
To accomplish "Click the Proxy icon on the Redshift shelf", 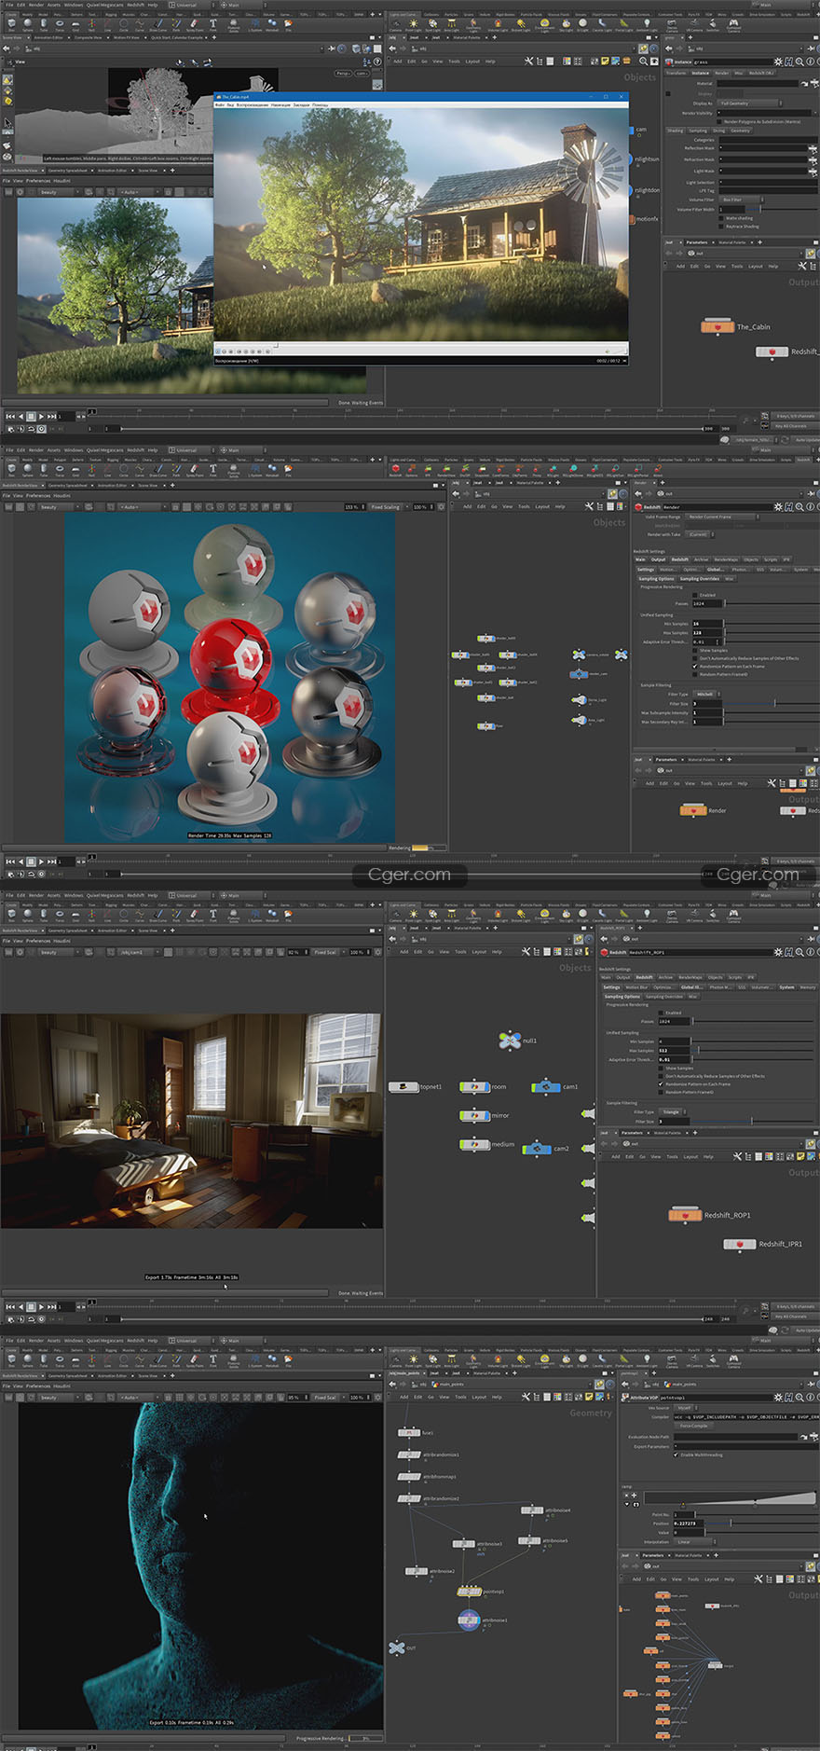I will click(537, 470).
